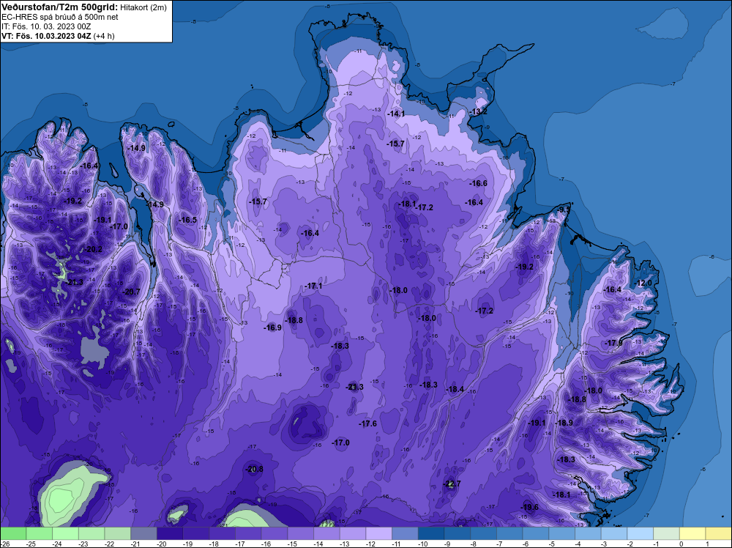Viewport: 732px width, 548px height.
Task: Click the -23 legend scale label
Action: pos(83,544)
